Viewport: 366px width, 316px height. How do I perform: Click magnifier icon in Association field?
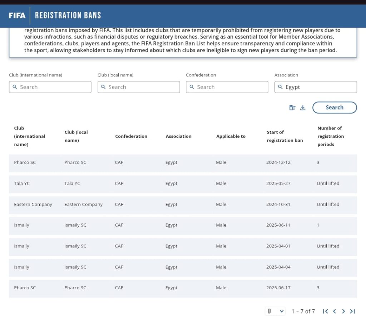[280, 87]
